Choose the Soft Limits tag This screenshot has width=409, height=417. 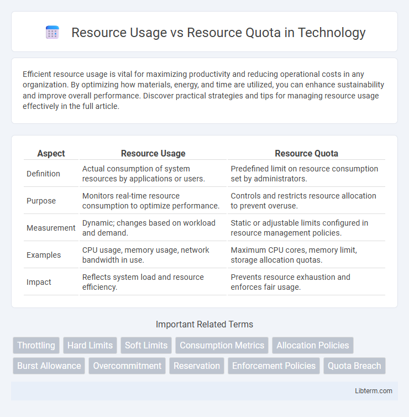point(146,345)
